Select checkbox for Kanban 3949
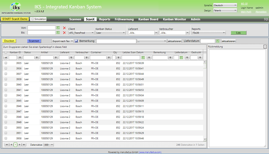269x154 pixels. click(x=6, y=122)
